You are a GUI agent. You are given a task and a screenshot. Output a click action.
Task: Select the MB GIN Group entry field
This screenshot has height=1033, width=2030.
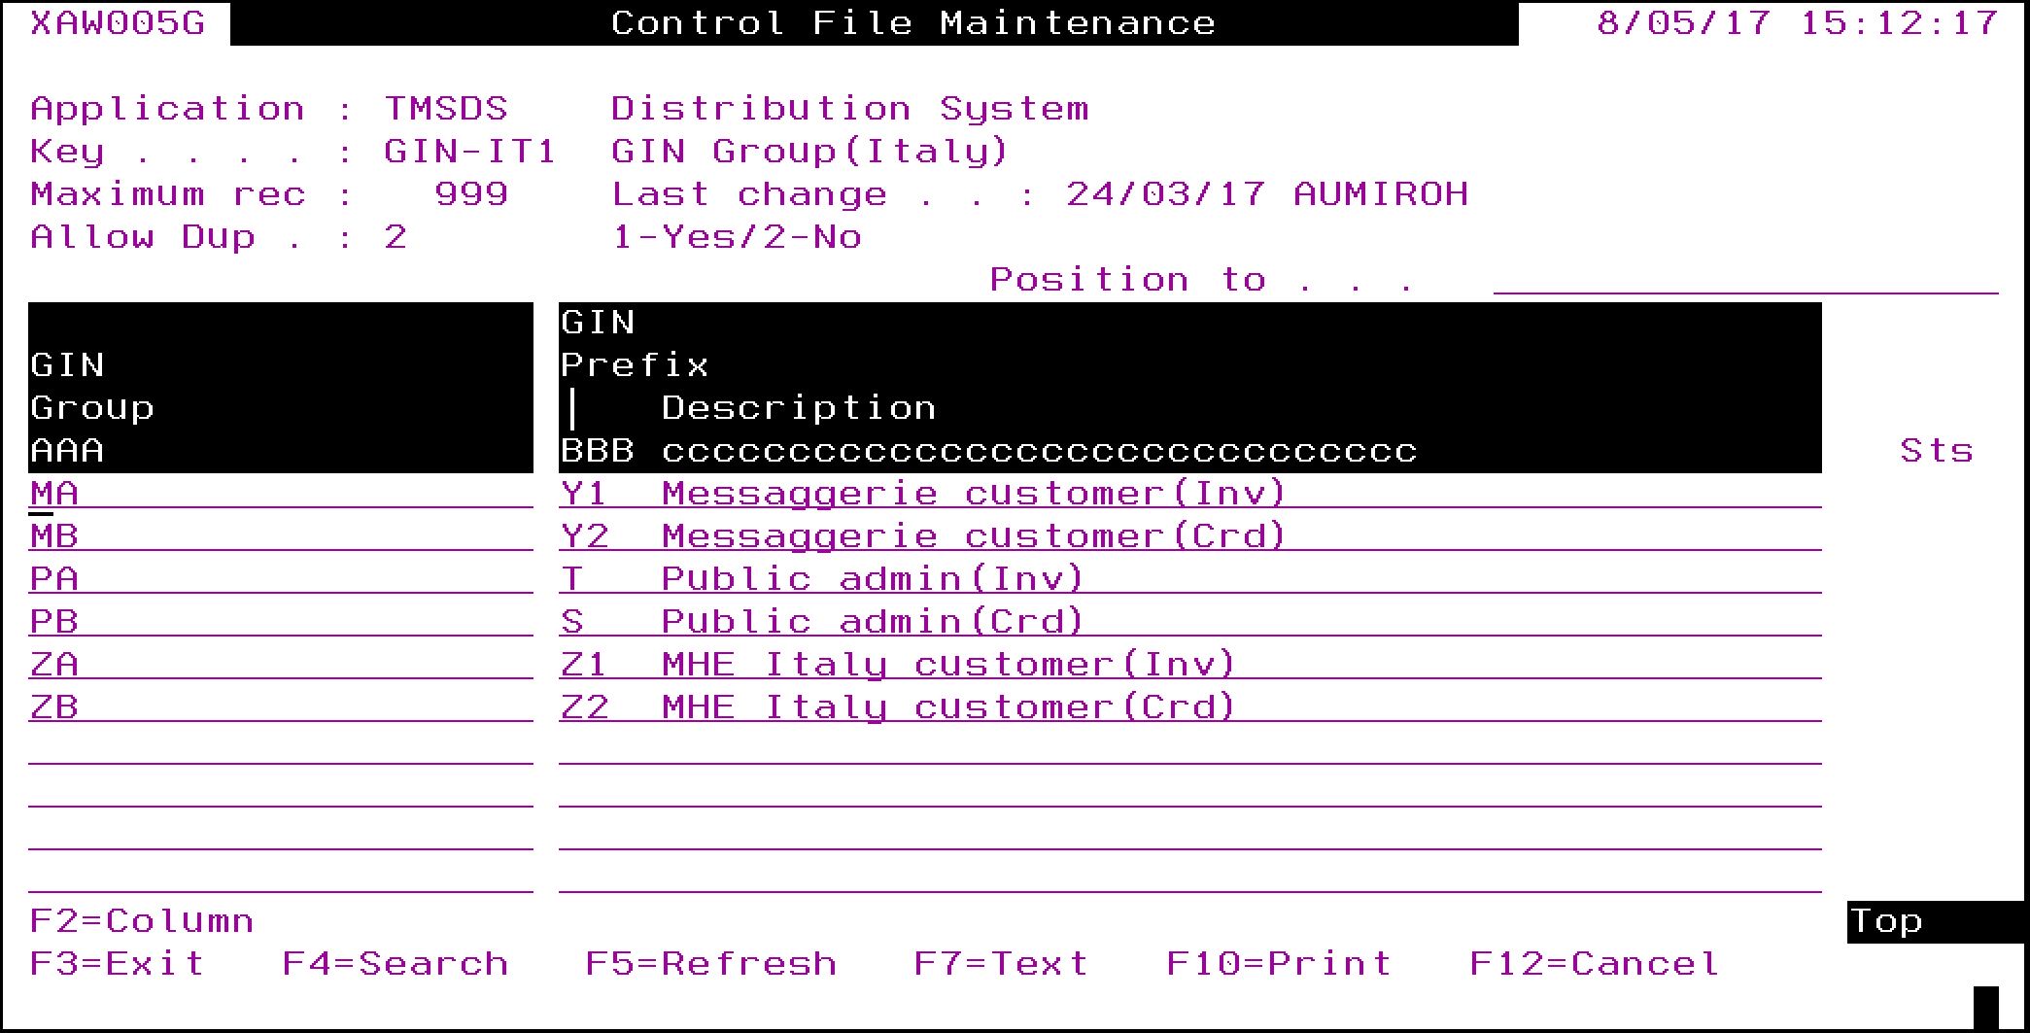pyautogui.click(x=280, y=536)
